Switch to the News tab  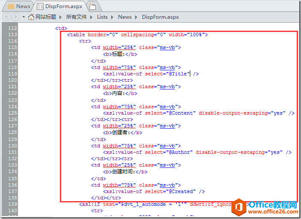click(19, 6)
